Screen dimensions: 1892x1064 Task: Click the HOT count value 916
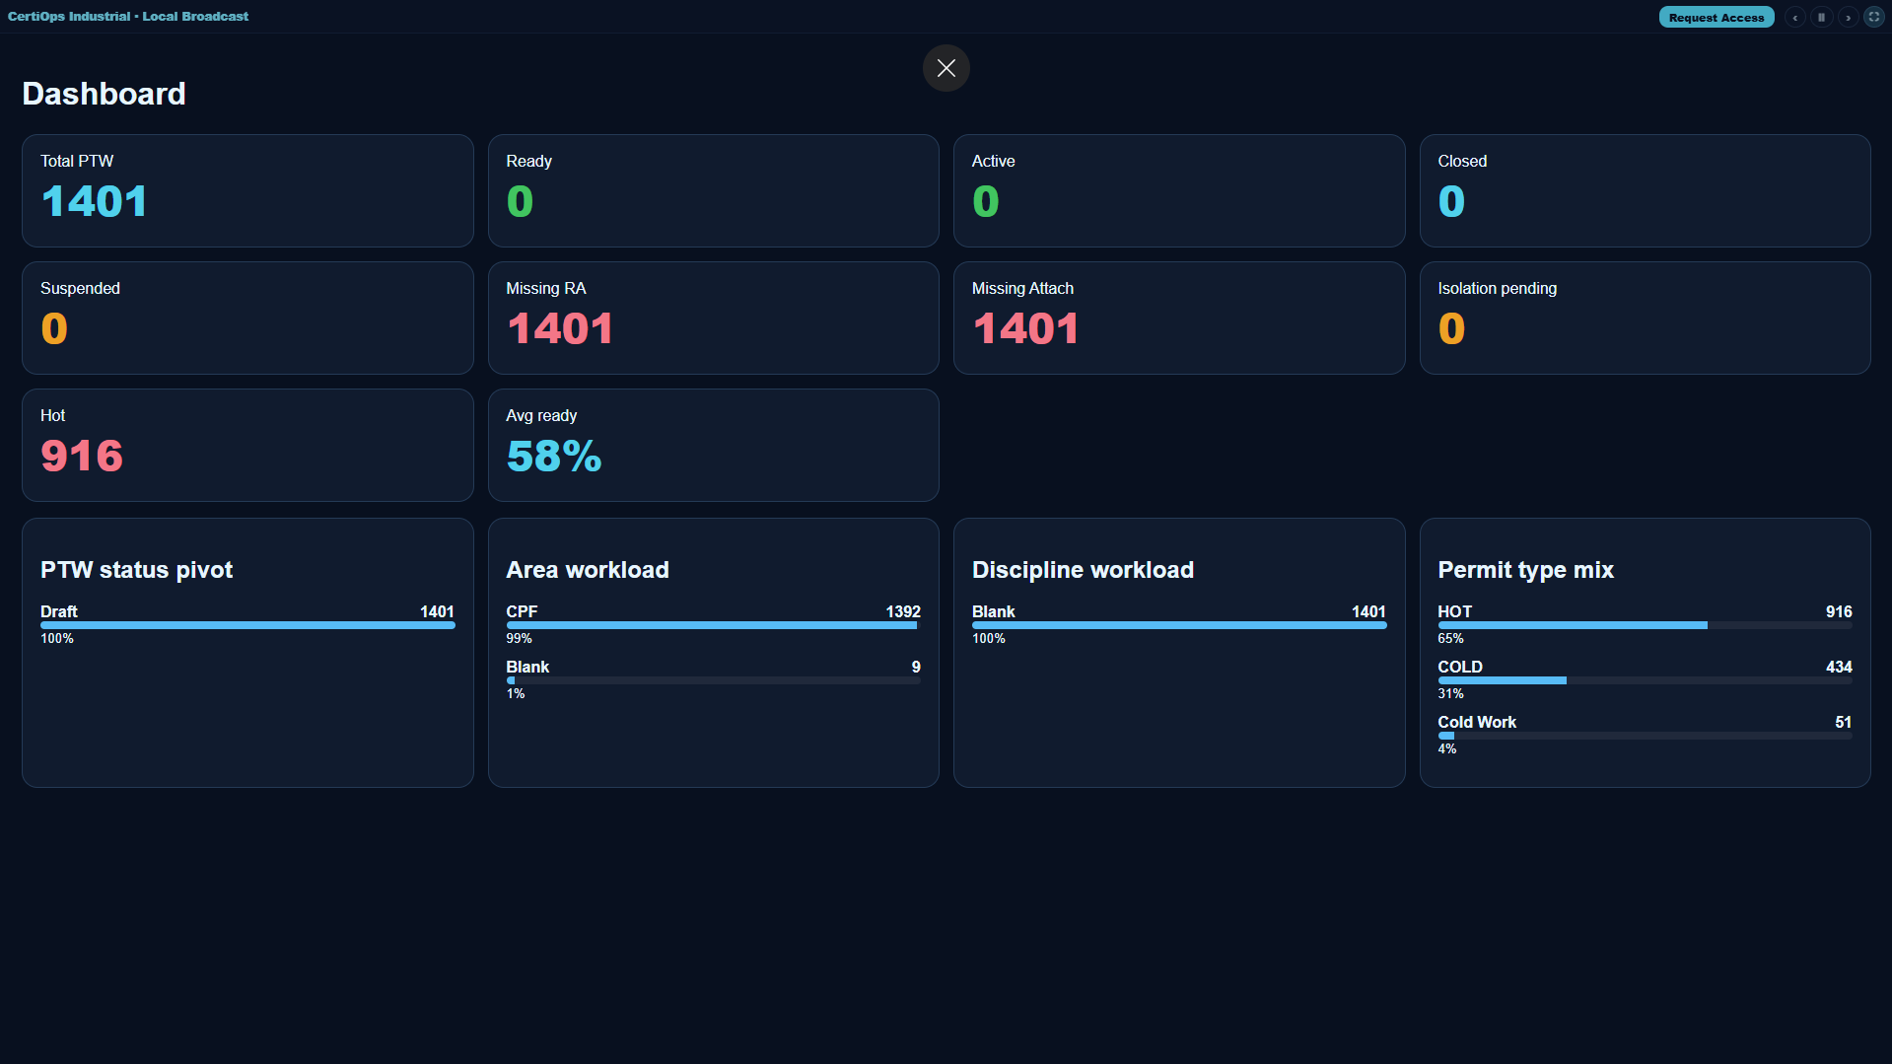click(1839, 611)
